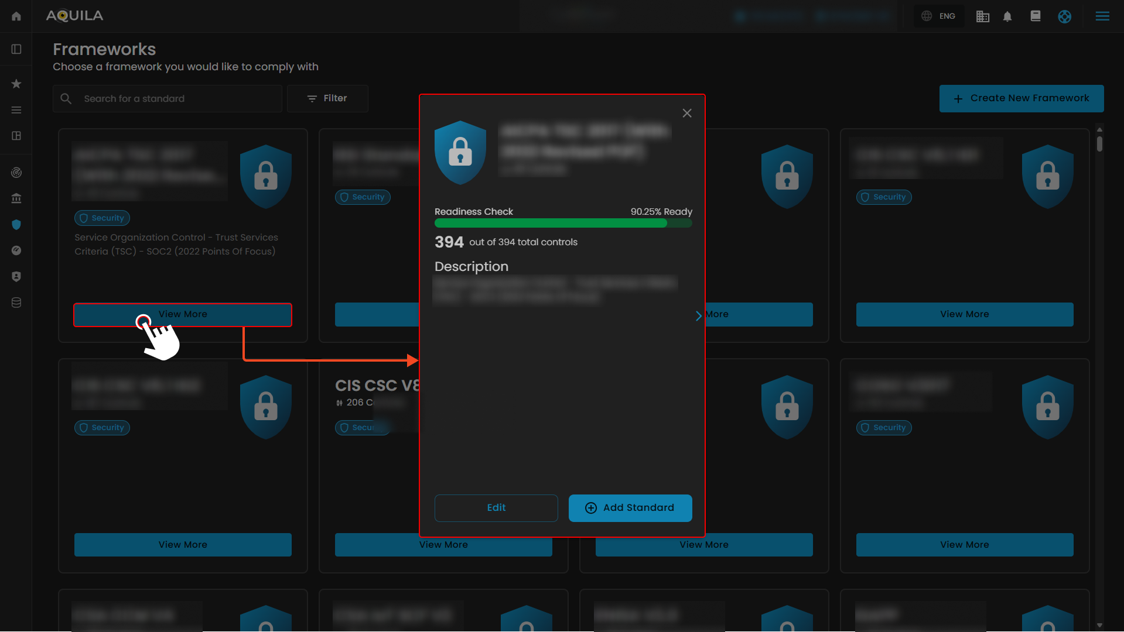Image resolution: width=1124 pixels, height=632 pixels.
Task: Open notifications bell icon
Action: click(1007, 16)
